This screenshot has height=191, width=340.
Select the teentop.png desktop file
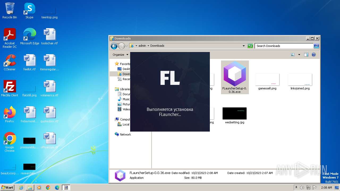[49, 11]
